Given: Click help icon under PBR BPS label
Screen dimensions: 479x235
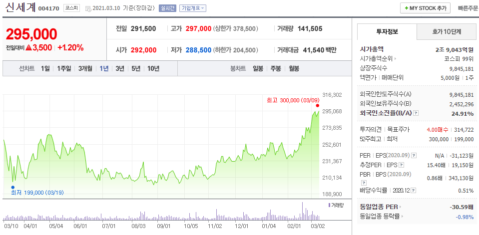Looking at the screenshot, I should [364, 183].
